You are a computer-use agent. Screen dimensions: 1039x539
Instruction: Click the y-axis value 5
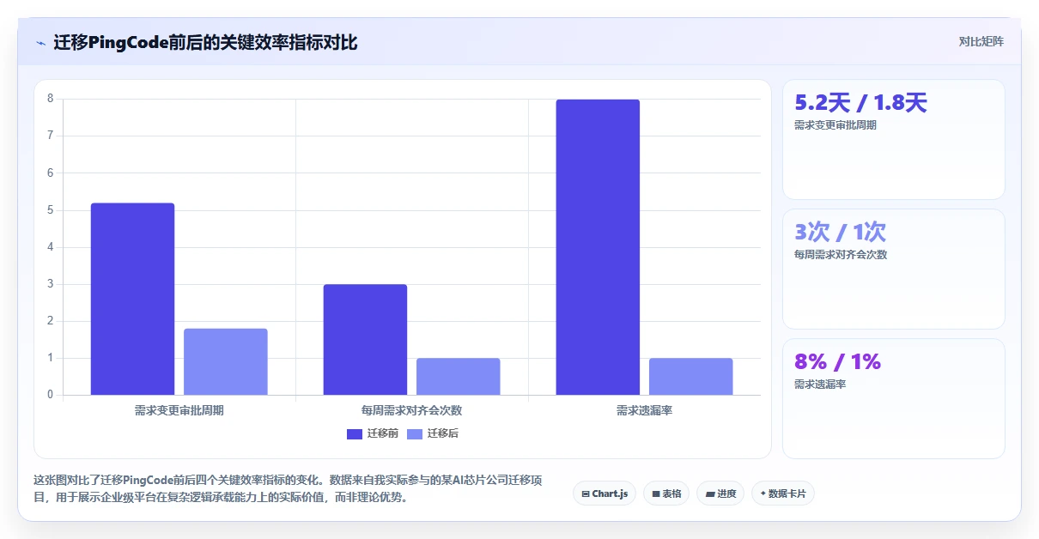pos(51,210)
